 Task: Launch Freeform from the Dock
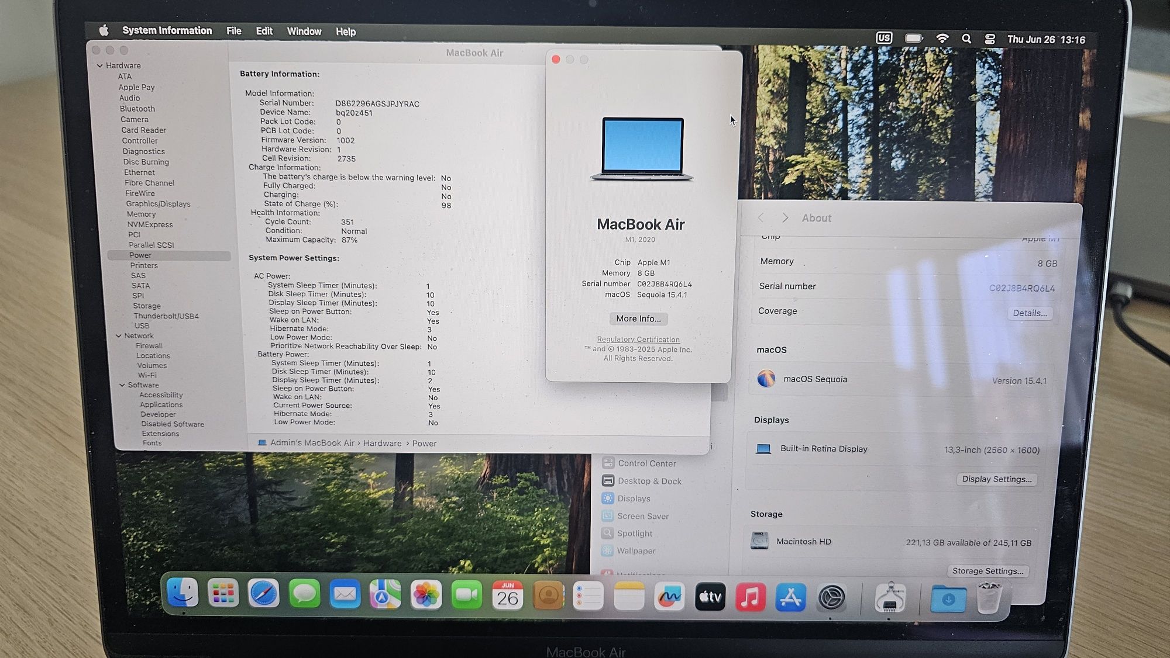[x=669, y=597]
